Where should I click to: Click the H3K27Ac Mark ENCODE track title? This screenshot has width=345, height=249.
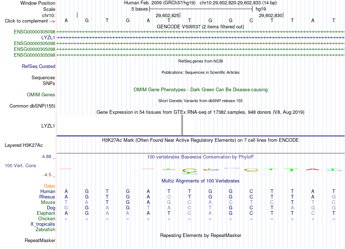click(x=200, y=140)
